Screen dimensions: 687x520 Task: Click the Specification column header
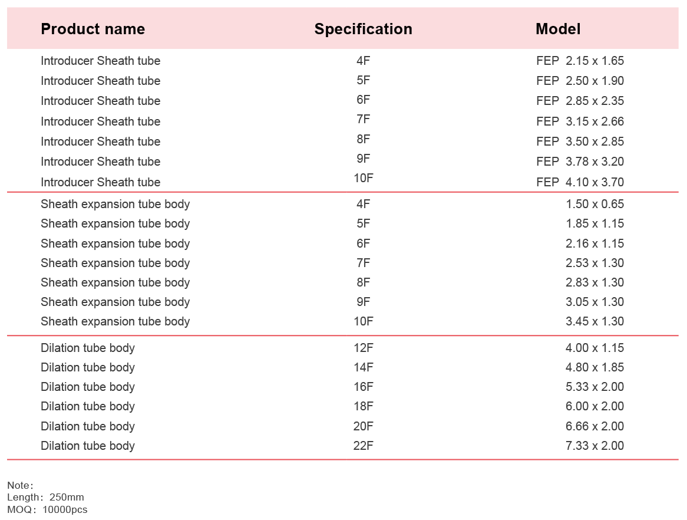363,29
